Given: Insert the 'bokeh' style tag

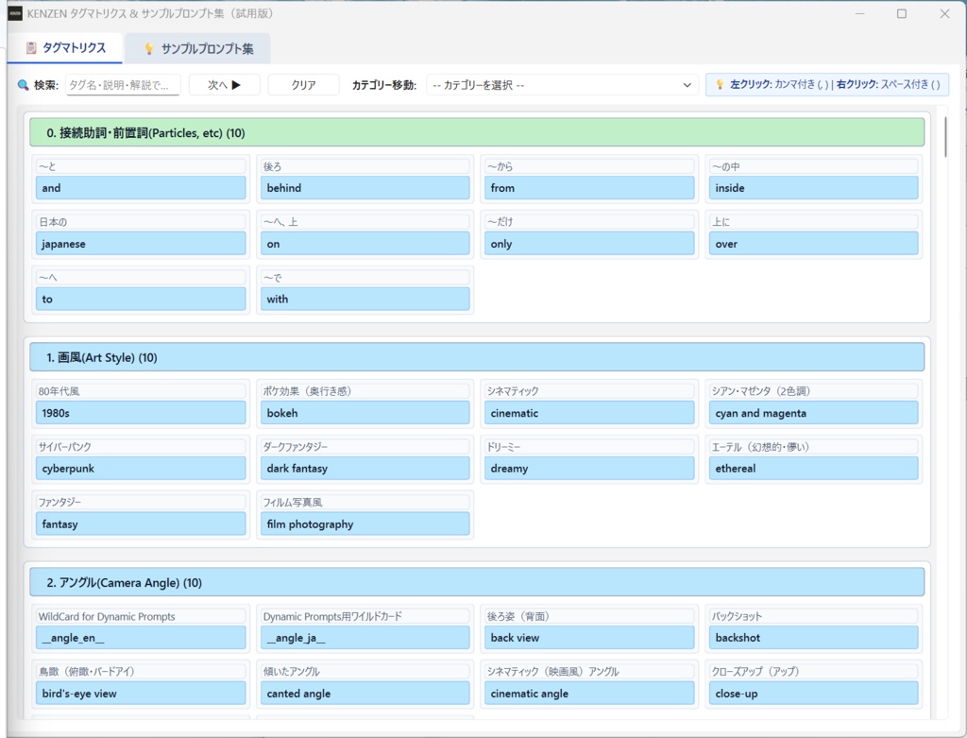Looking at the screenshot, I should pyautogui.click(x=365, y=413).
